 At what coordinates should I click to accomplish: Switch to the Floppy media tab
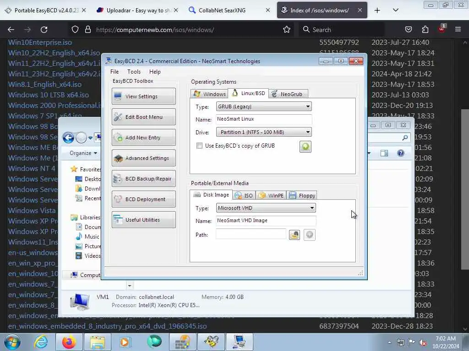tap(302, 196)
